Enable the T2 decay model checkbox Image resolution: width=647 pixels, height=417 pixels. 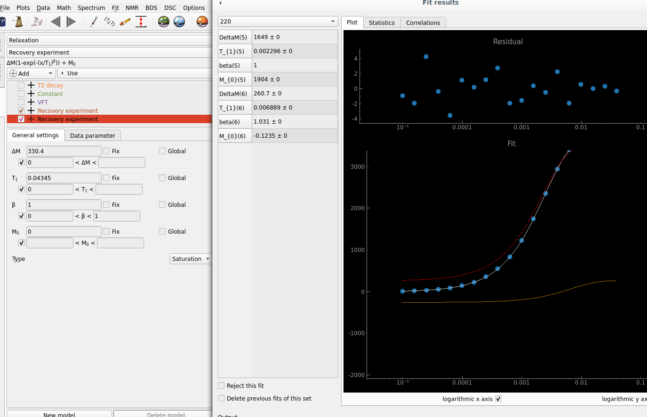point(21,86)
